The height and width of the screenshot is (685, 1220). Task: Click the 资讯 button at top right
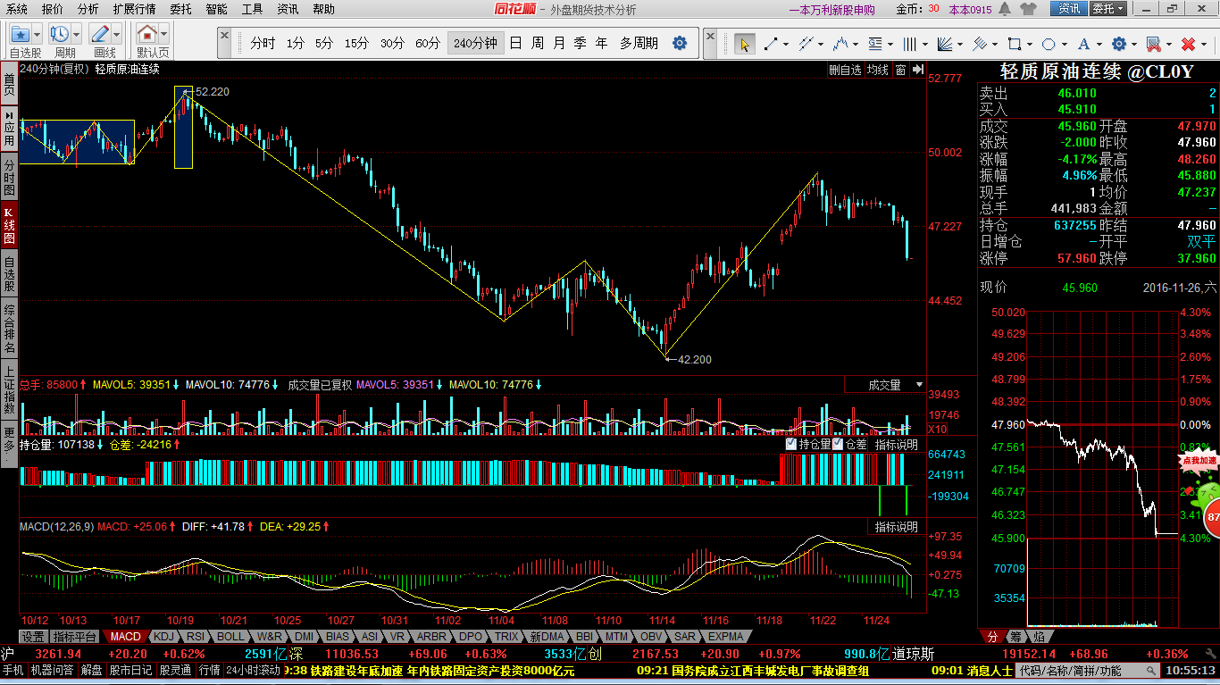(1068, 9)
